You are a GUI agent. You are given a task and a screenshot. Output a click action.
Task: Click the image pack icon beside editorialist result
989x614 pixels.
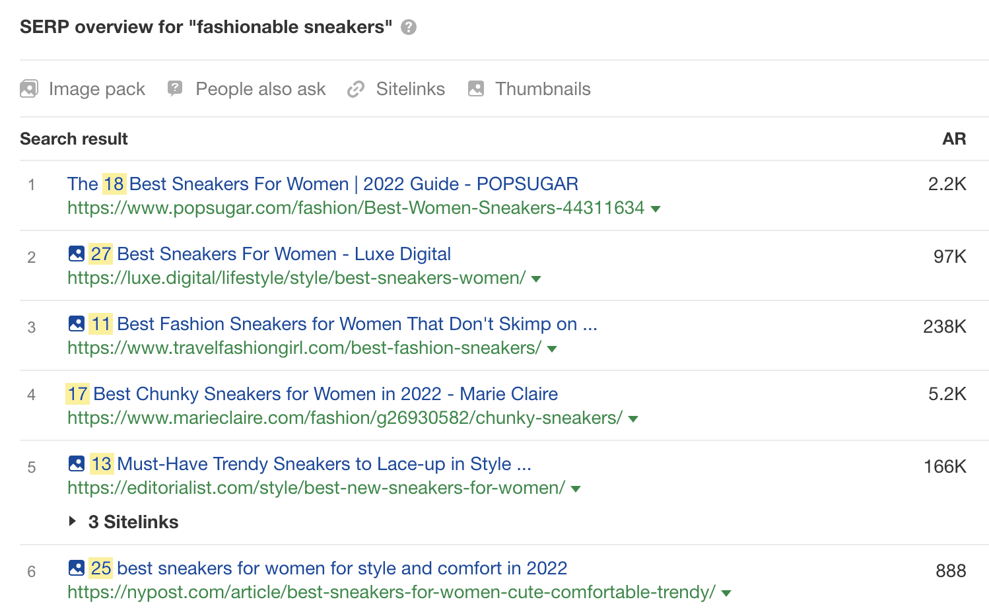pyautogui.click(x=76, y=463)
